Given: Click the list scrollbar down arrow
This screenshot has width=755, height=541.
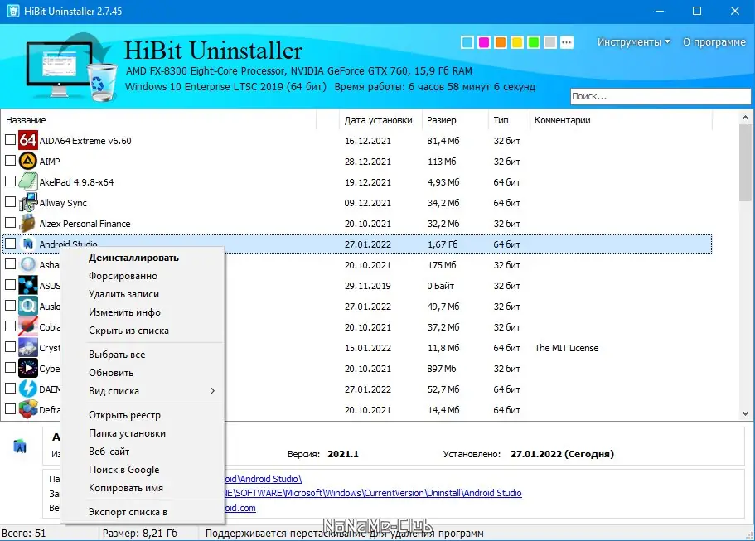Looking at the screenshot, I should [745, 413].
